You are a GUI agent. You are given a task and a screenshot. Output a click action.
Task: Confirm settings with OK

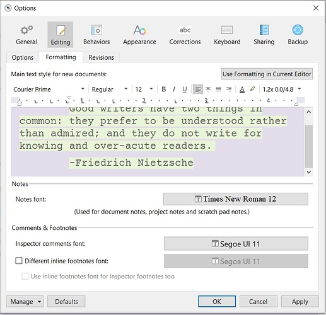[217, 302]
